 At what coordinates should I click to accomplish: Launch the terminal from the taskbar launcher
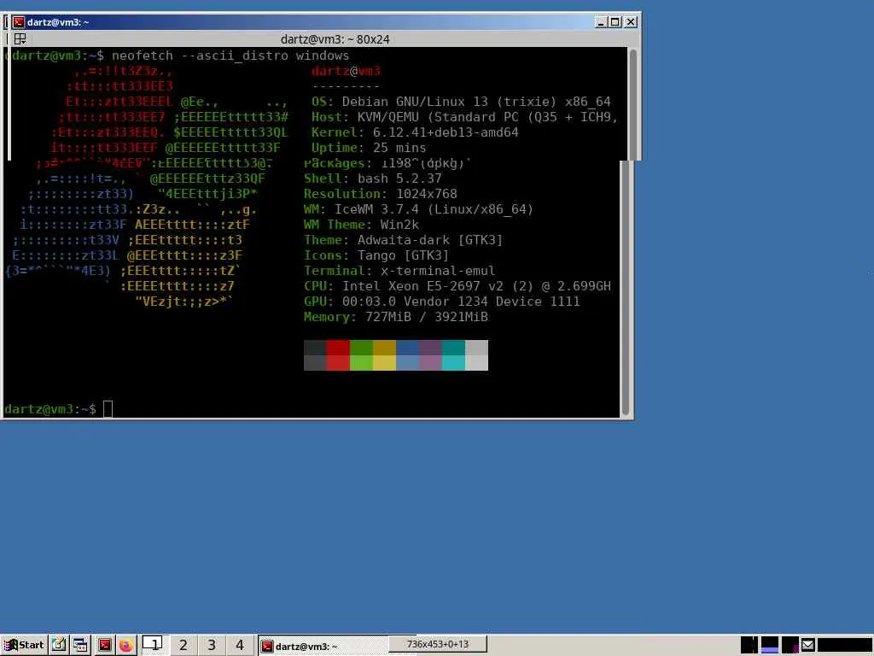point(104,646)
